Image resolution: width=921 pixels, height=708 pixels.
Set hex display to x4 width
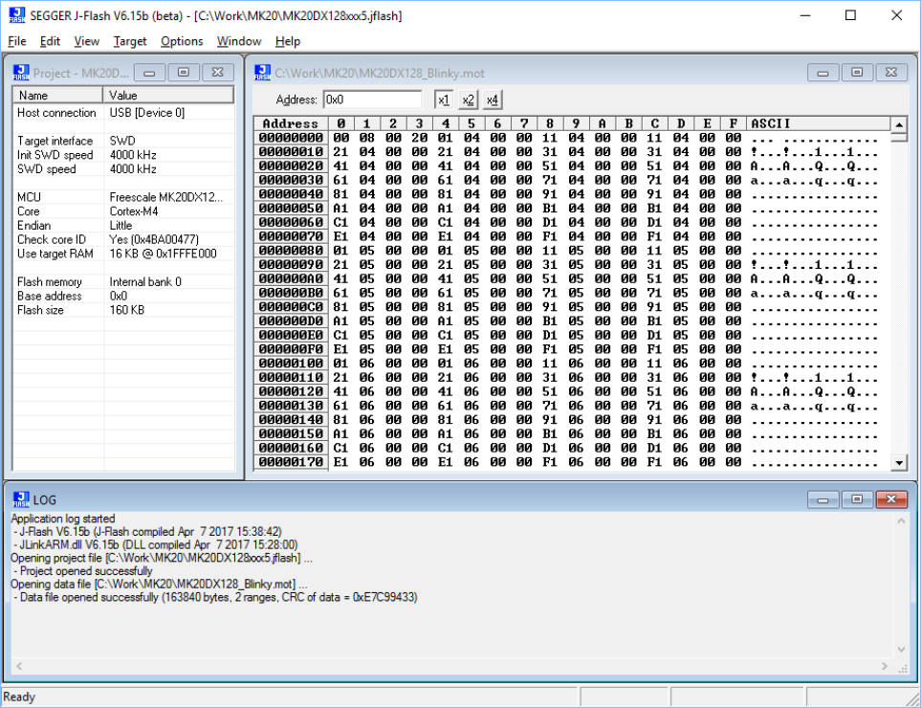[x=491, y=100]
